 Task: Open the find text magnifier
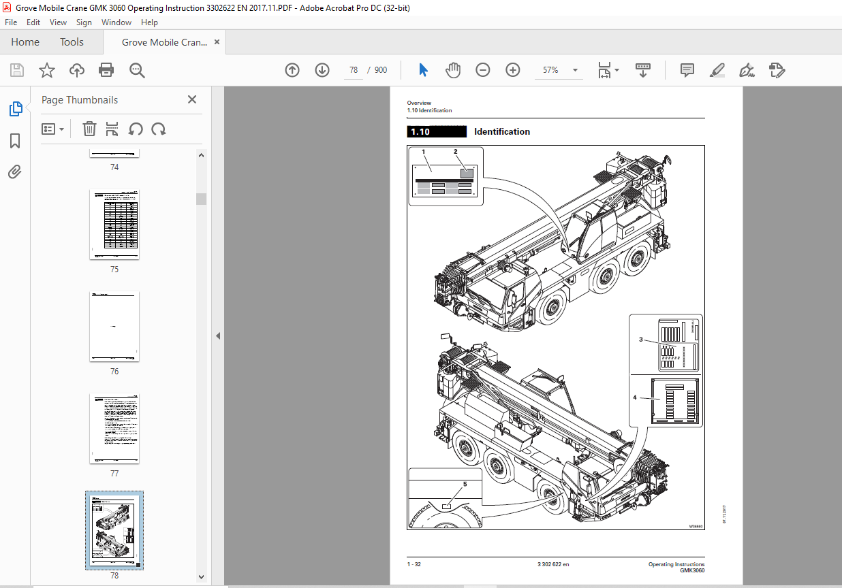click(137, 70)
